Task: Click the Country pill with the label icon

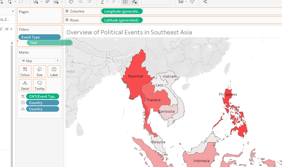Action: click(42, 103)
